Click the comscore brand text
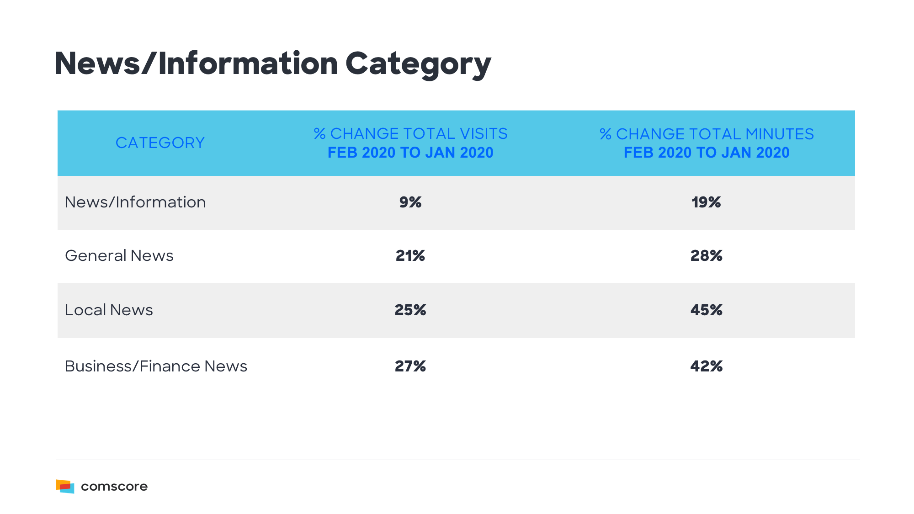Screen dimensions: 914x514 [114, 486]
